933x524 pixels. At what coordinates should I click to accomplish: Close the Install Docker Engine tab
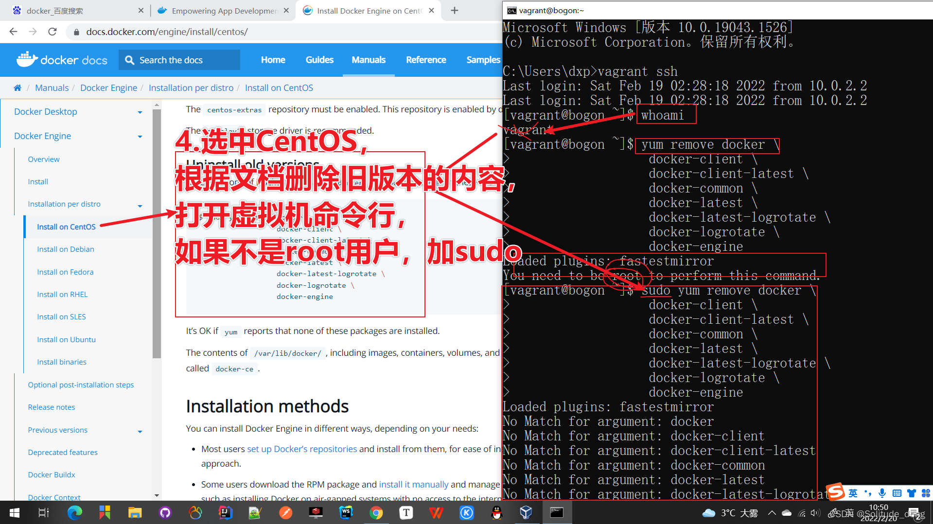pyautogui.click(x=431, y=10)
